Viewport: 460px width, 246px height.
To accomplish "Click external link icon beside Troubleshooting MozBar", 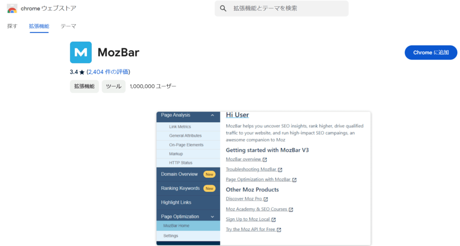I will 280,170.
